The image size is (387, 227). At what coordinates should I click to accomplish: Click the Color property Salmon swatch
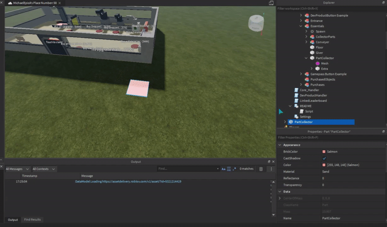pyautogui.click(x=324, y=165)
